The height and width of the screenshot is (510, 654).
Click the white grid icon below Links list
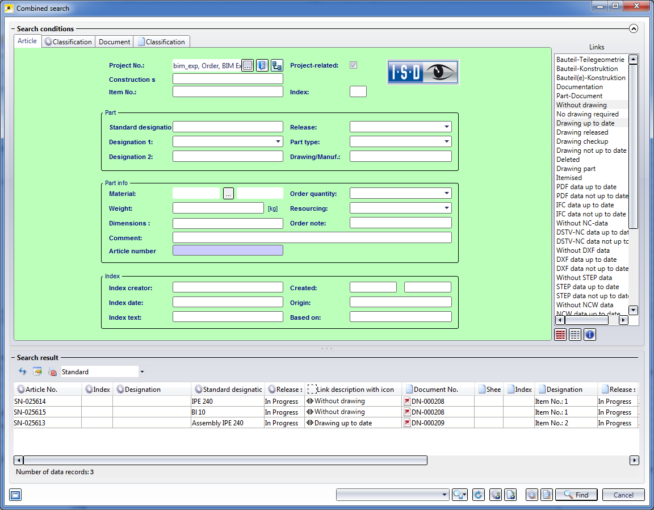pyautogui.click(x=575, y=335)
